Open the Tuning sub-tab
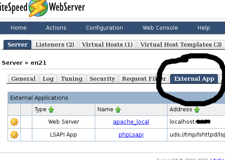 72,79
